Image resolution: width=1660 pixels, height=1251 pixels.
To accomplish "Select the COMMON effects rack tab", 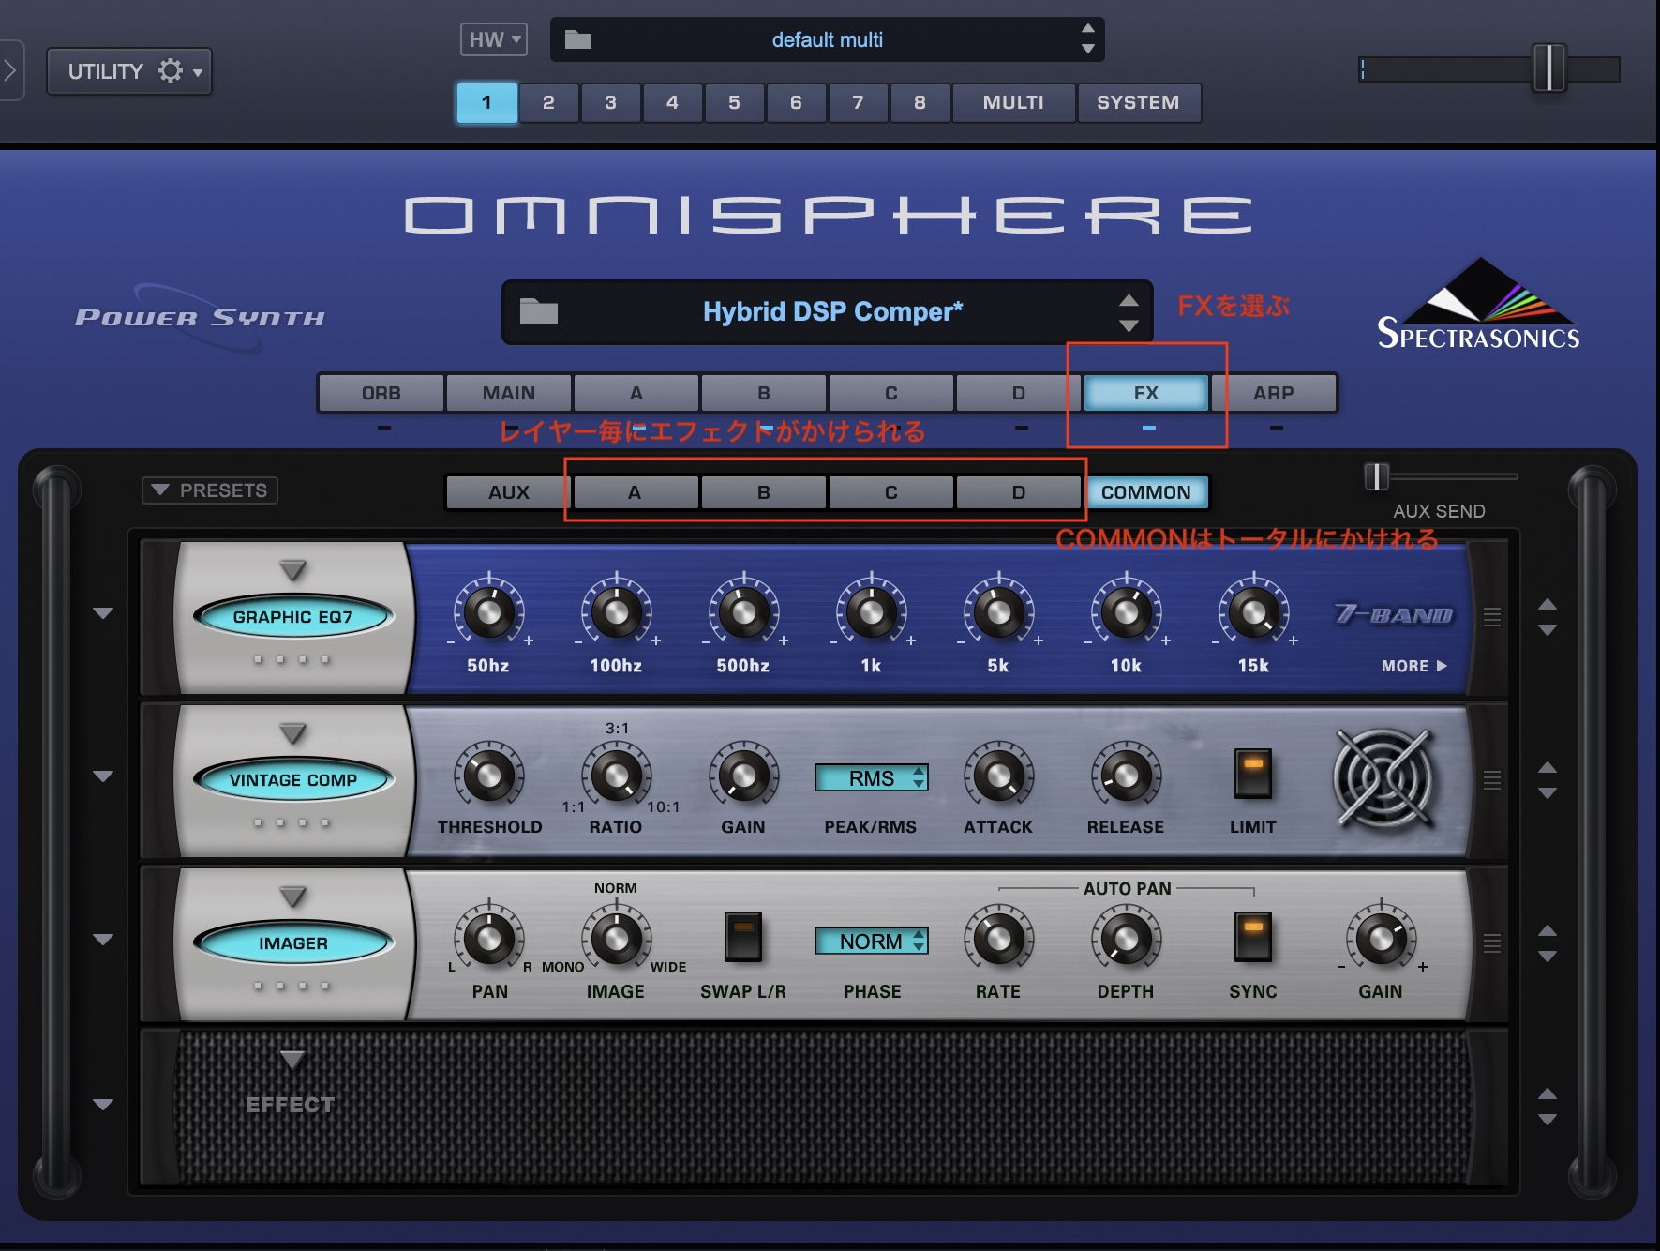I will (1146, 492).
